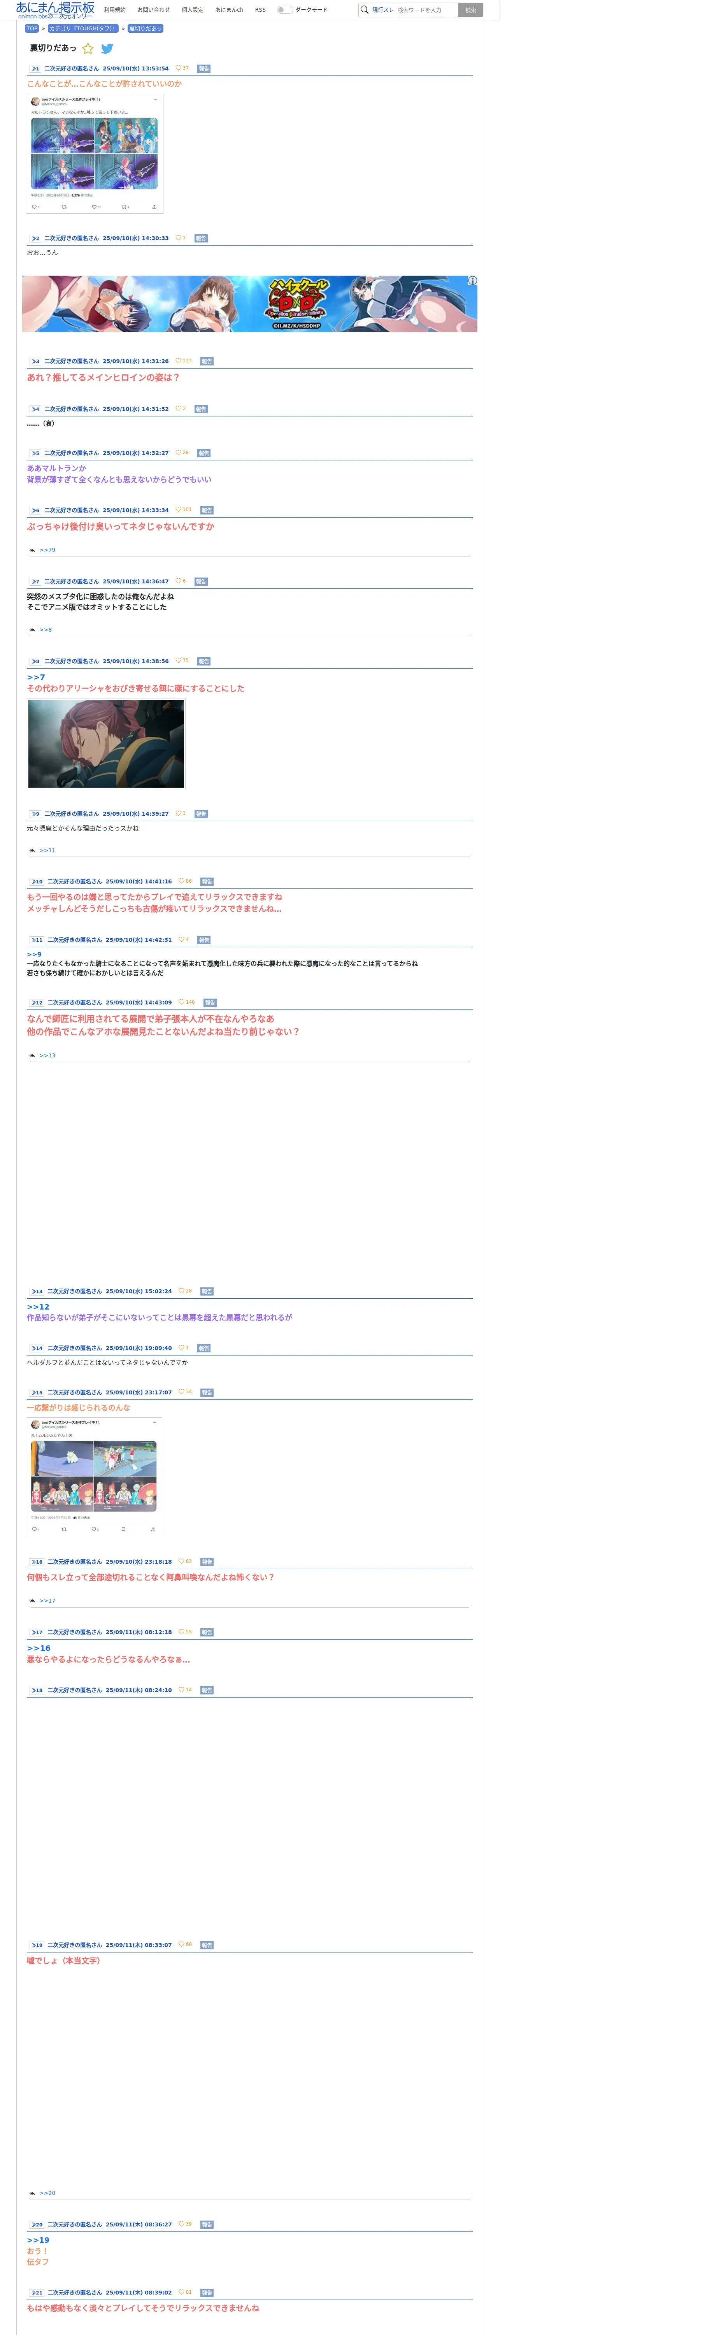Open the anime screenshot in post 8

[x=106, y=743]
